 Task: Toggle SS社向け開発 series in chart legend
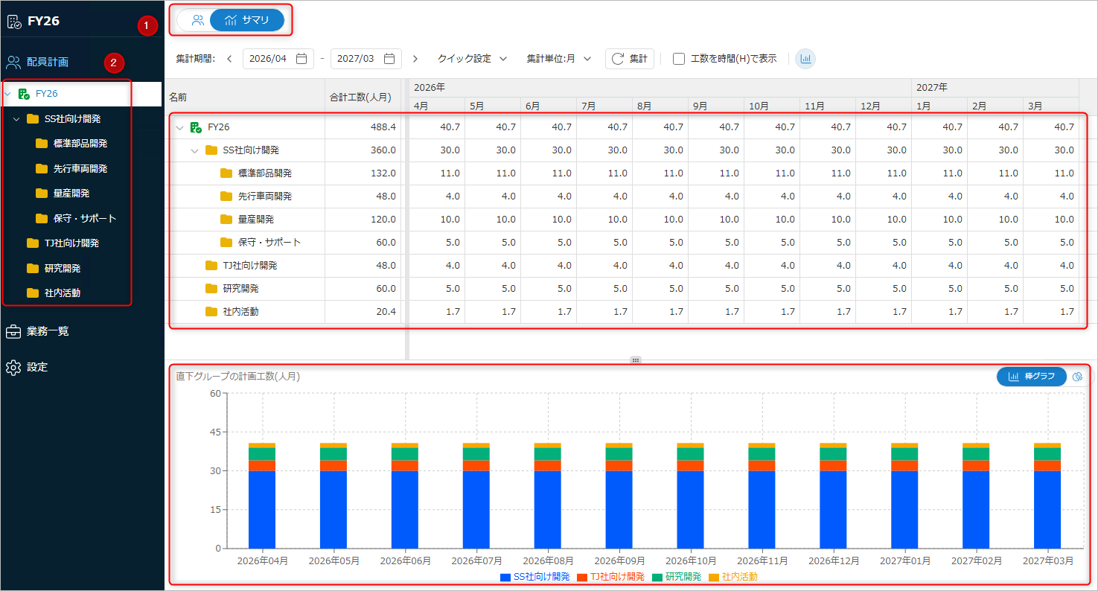click(x=535, y=577)
